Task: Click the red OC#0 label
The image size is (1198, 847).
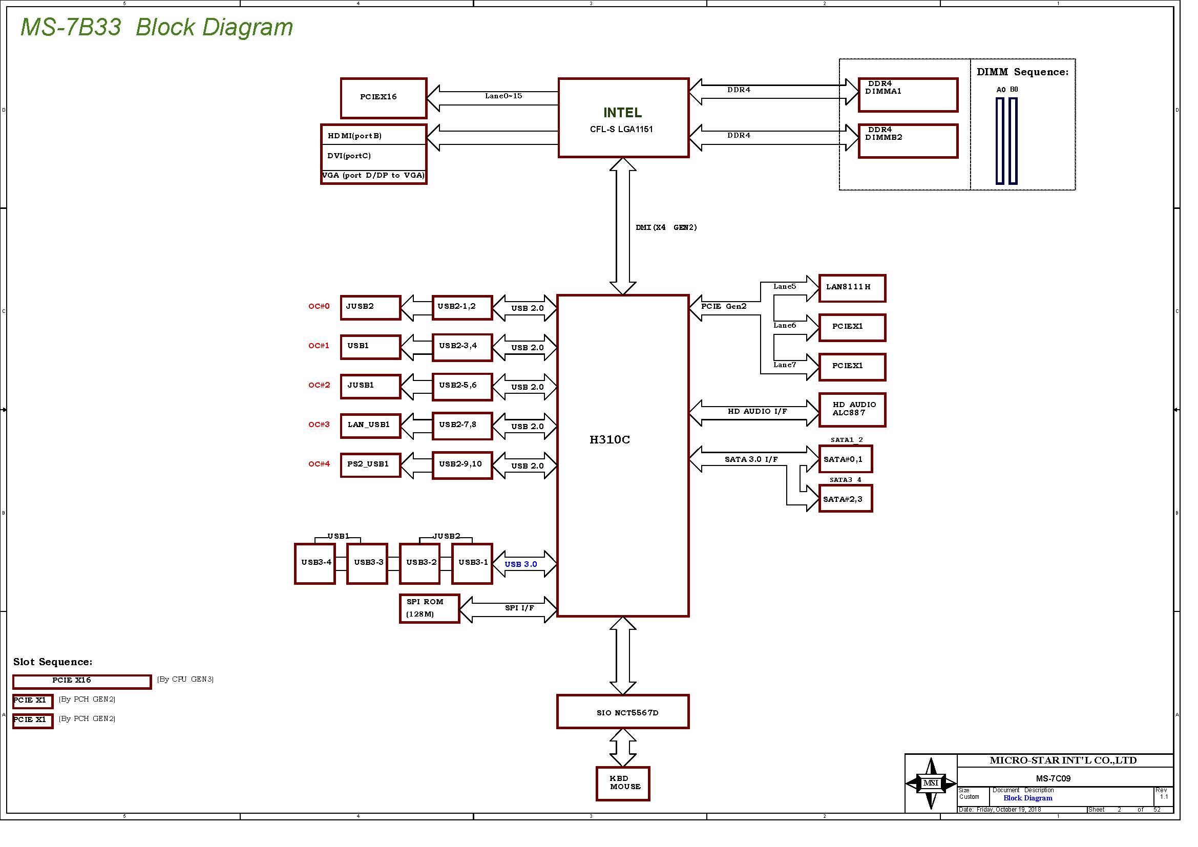Action: tap(319, 306)
